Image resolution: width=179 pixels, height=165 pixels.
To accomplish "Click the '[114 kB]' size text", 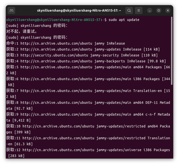I will 152,49.
